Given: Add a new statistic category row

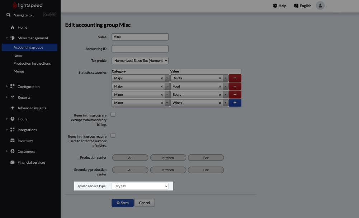Looking at the screenshot, I should [235, 103].
